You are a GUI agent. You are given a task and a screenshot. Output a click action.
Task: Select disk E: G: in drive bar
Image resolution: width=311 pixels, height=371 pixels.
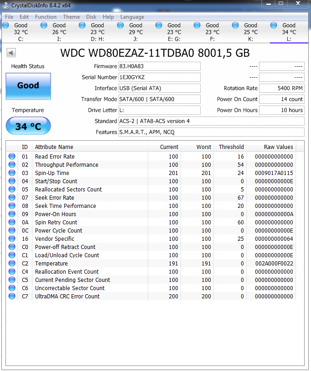(174, 32)
